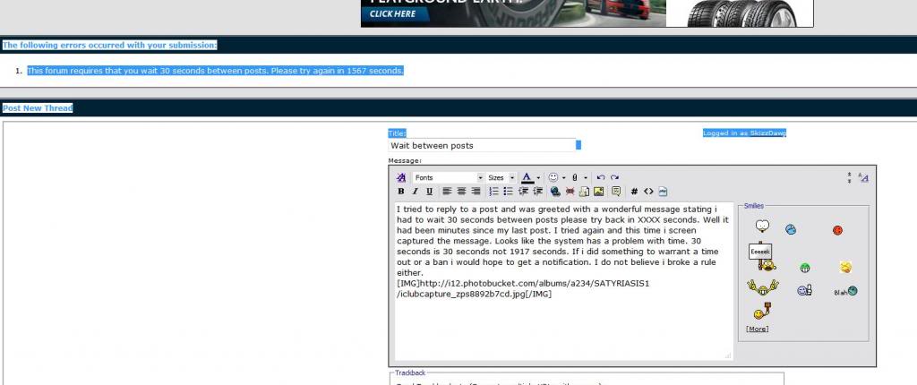Insert the green grinning smiley

point(805,268)
